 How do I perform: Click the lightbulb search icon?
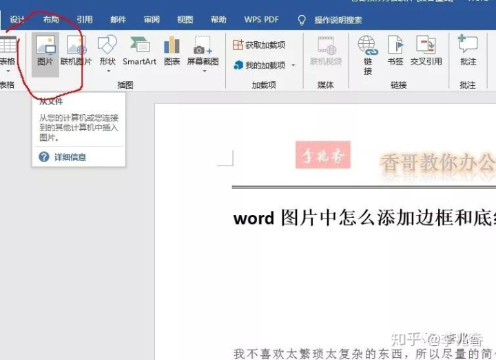tap(302, 20)
